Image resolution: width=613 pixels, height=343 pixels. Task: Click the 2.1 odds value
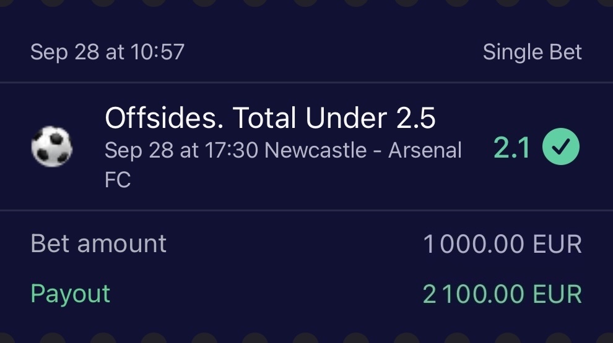pyautogui.click(x=511, y=148)
